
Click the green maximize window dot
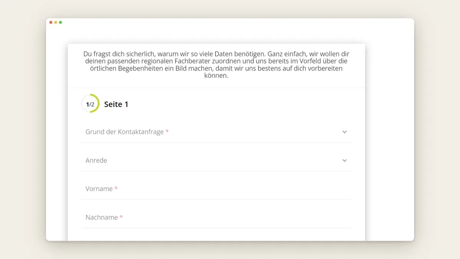(60, 22)
